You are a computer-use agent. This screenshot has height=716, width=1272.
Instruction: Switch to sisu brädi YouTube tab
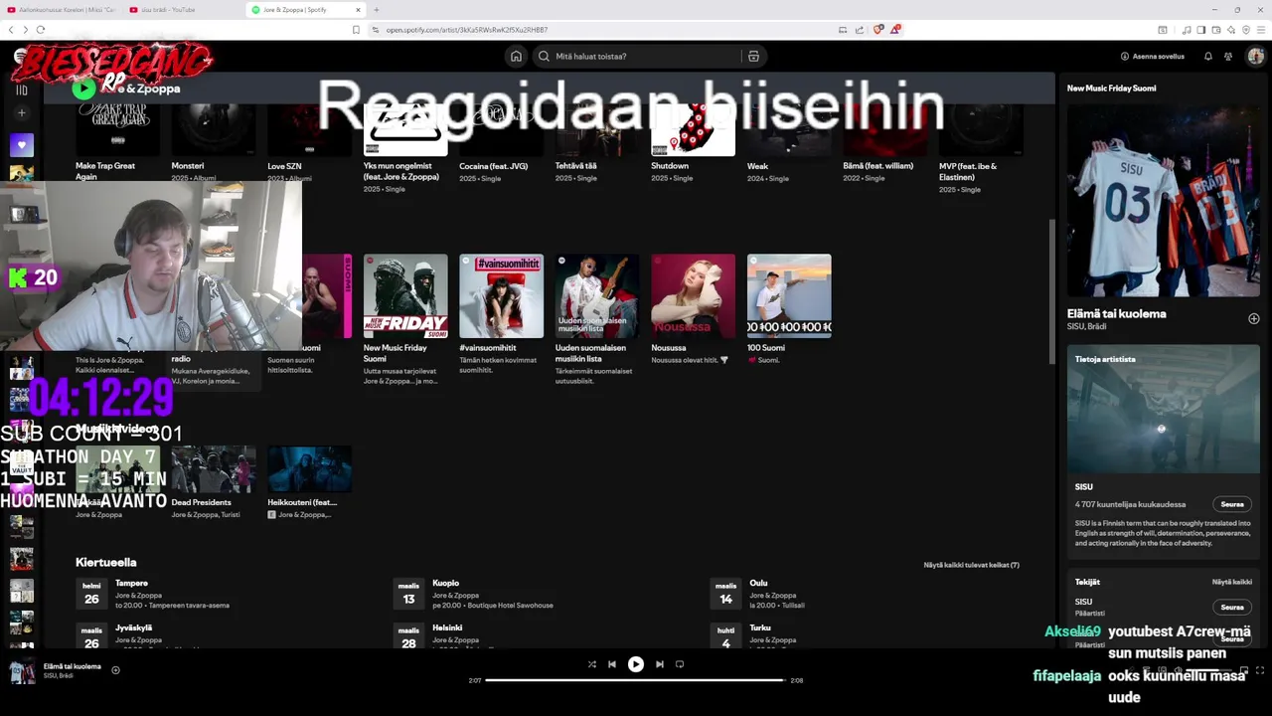[x=184, y=10]
